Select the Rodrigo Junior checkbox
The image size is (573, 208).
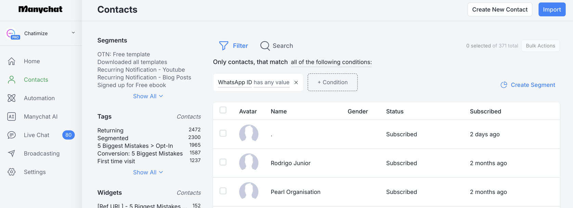click(223, 162)
